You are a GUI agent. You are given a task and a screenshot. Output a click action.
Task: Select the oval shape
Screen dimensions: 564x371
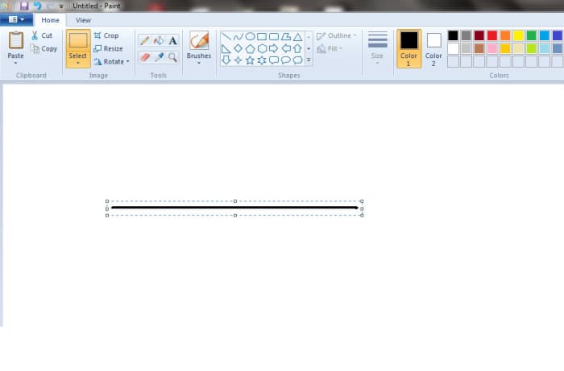click(250, 36)
